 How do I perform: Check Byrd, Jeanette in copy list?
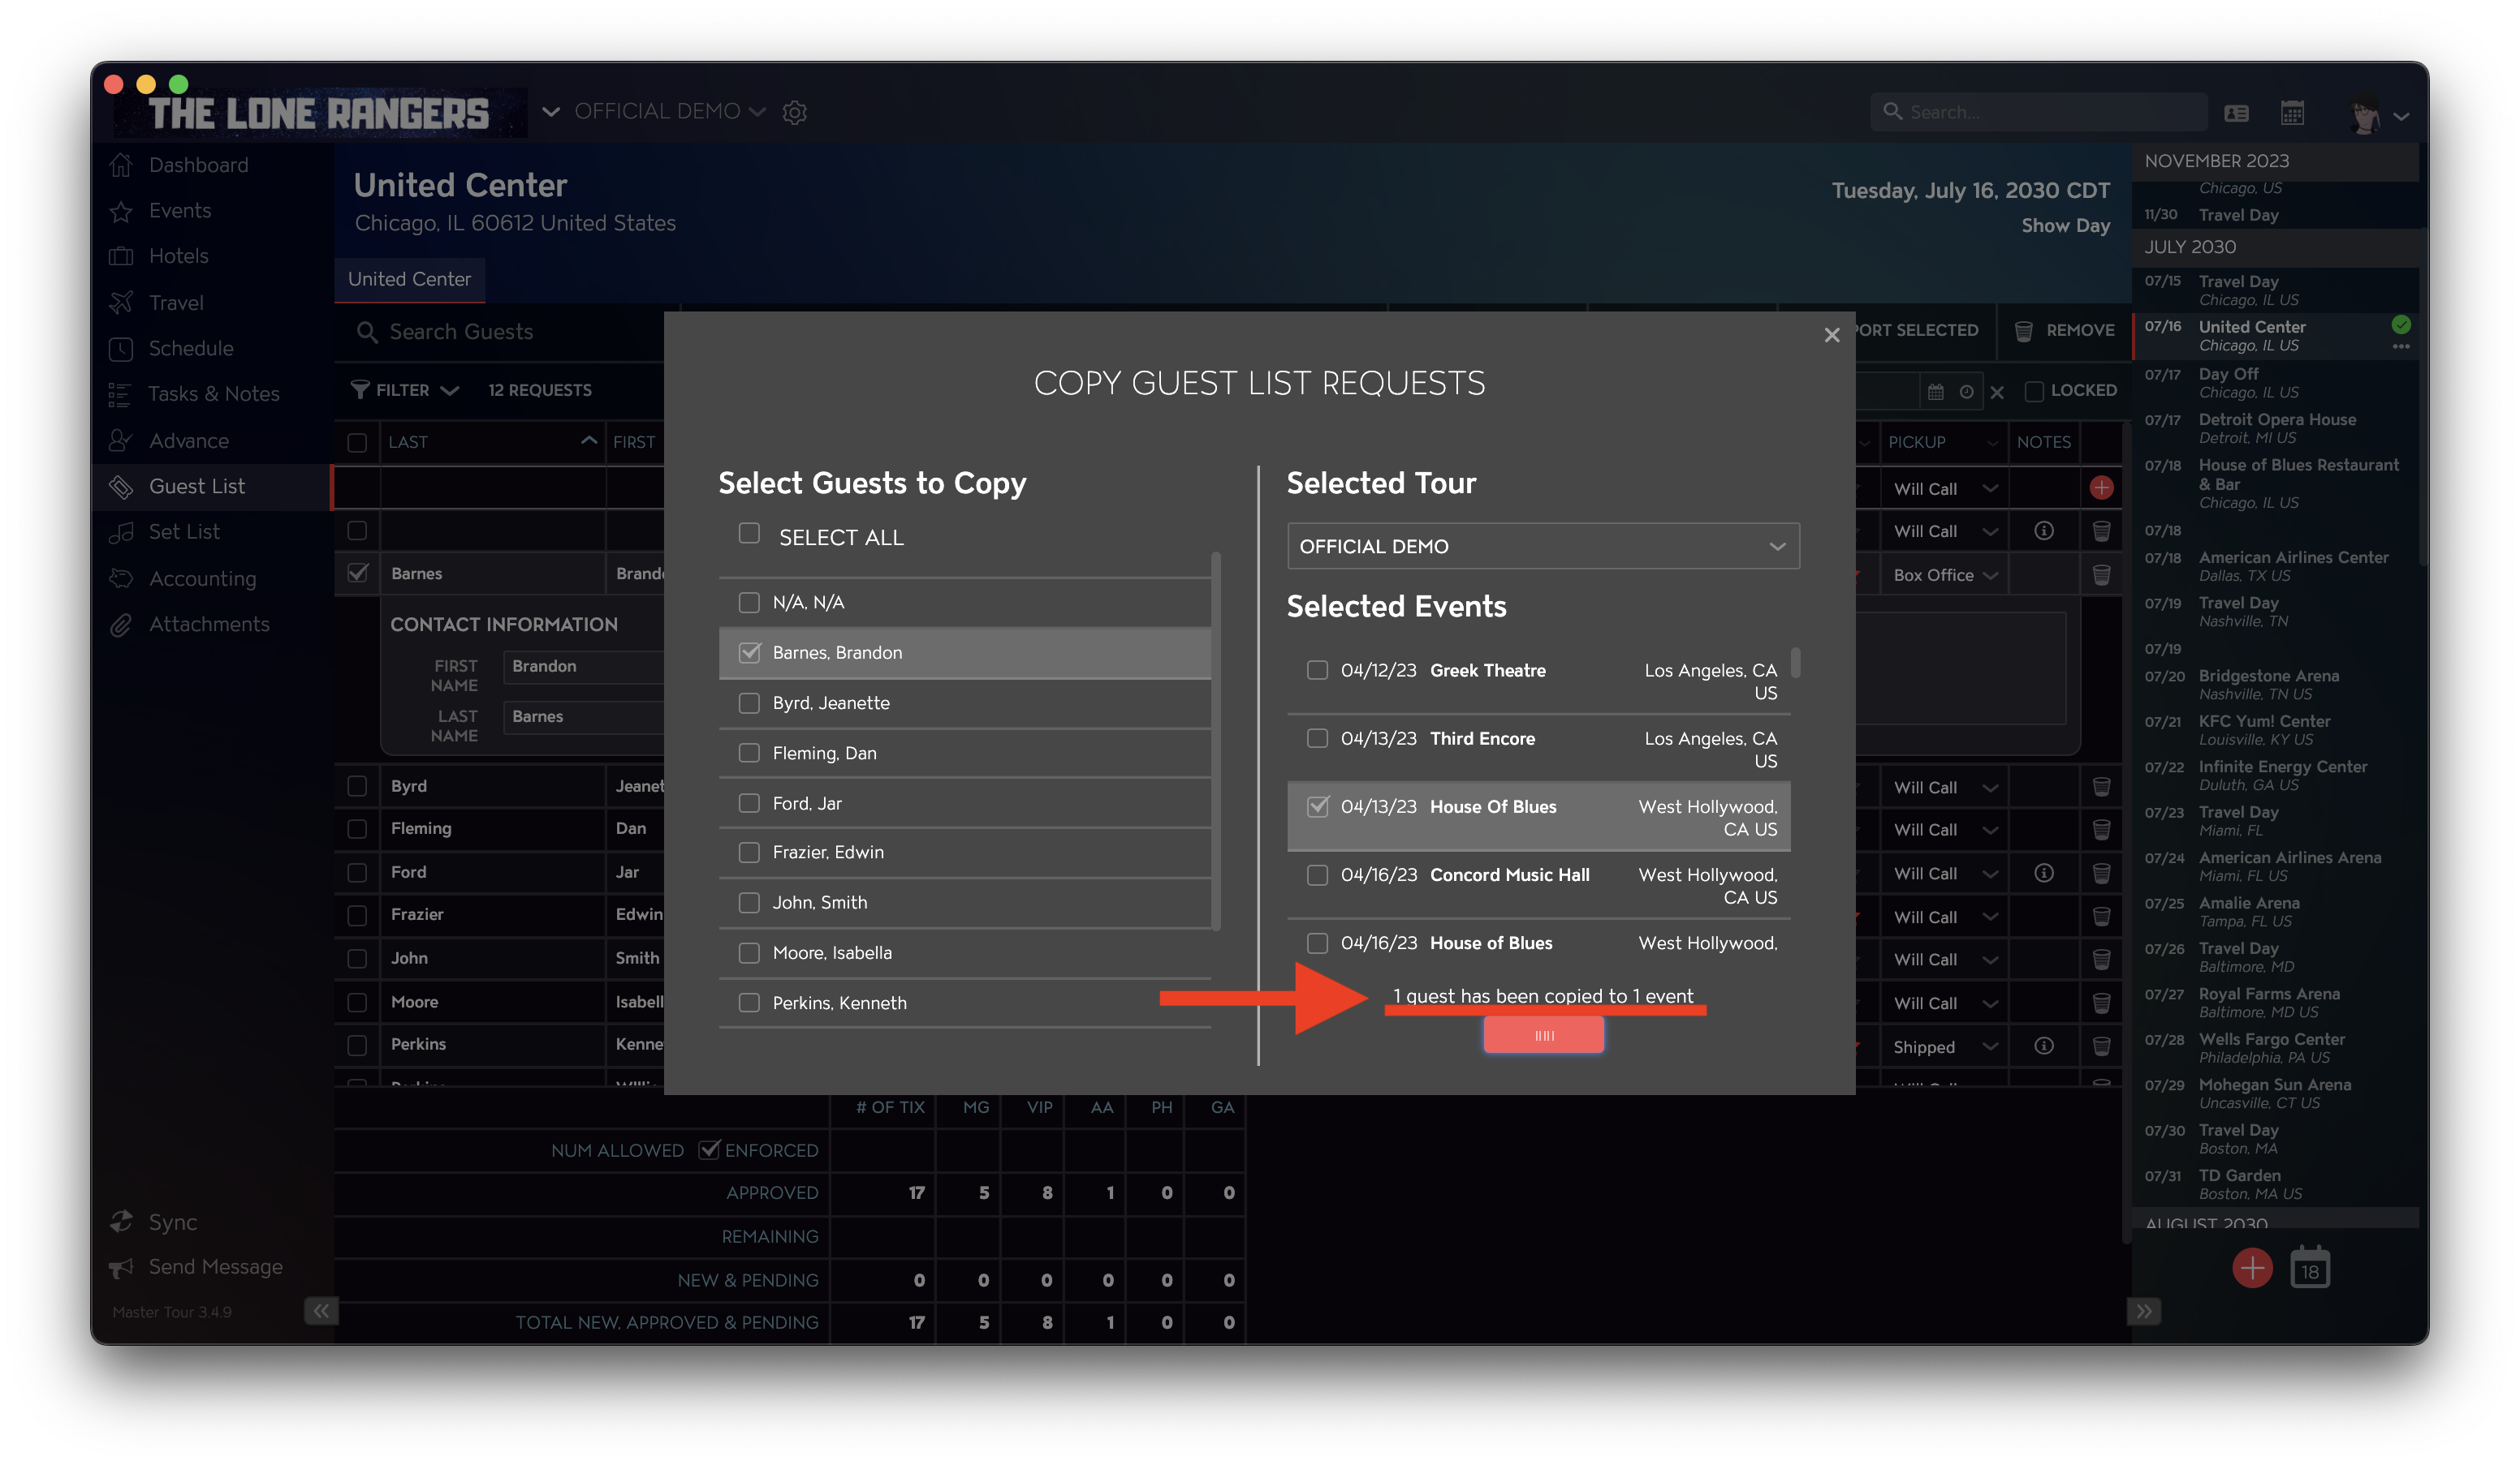pos(749,703)
